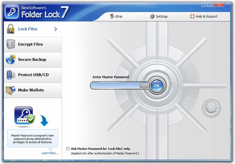Select the Lock Files section
The height and width of the screenshot is (164, 235).
33,29
